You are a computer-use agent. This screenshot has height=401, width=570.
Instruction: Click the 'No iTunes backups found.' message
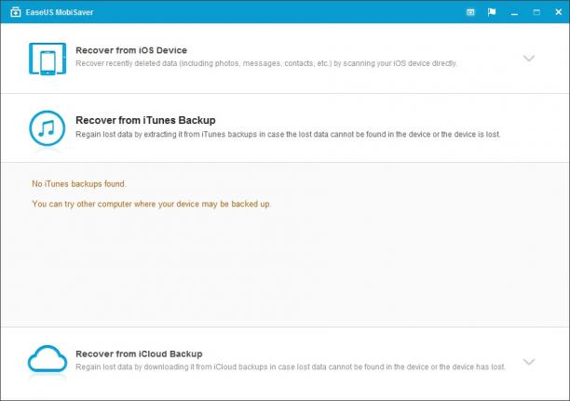(x=79, y=184)
